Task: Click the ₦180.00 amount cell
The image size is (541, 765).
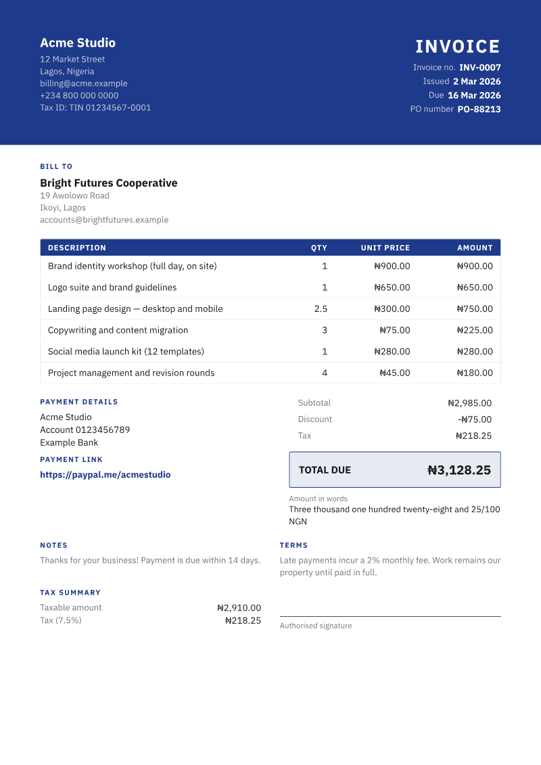Action: pos(475,373)
